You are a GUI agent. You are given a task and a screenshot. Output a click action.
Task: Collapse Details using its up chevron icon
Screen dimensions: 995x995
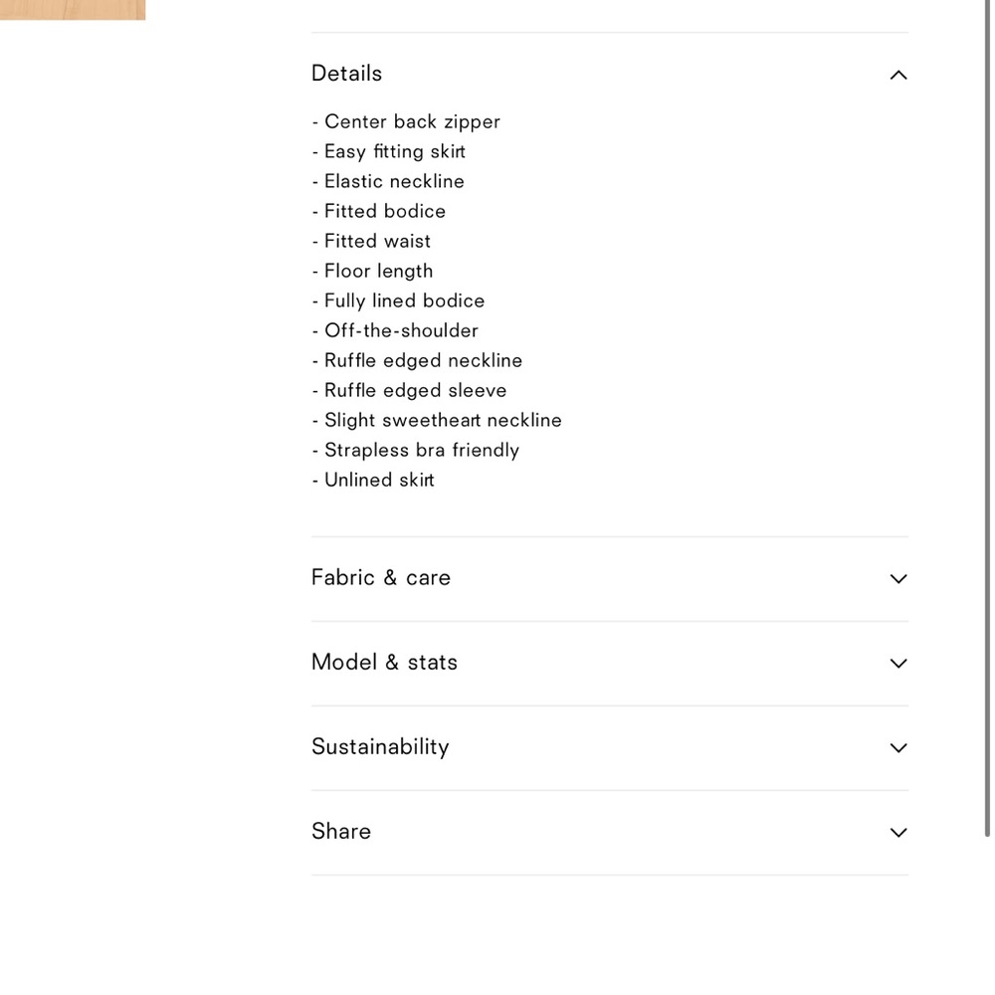897,75
